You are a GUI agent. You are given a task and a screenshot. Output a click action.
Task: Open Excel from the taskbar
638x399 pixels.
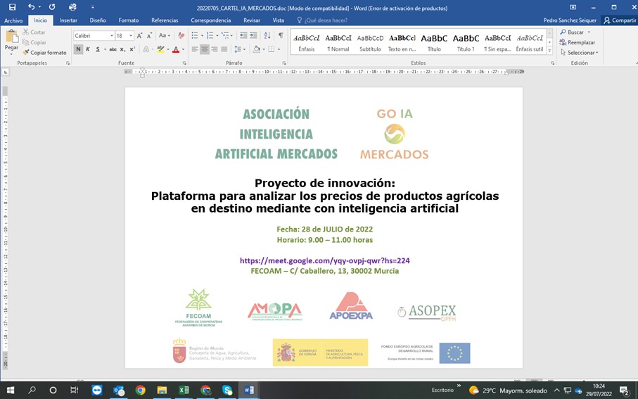[x=184, y=390]
